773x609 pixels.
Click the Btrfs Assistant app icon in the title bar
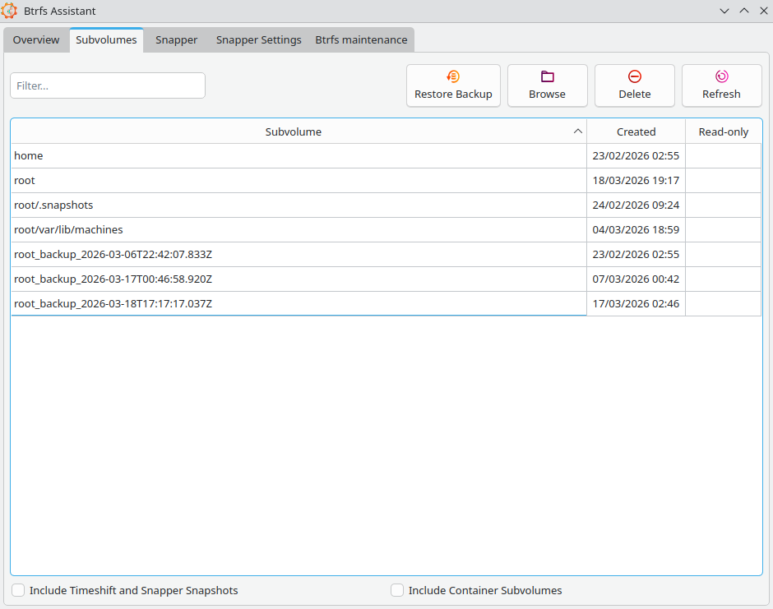tap(9, 11)
